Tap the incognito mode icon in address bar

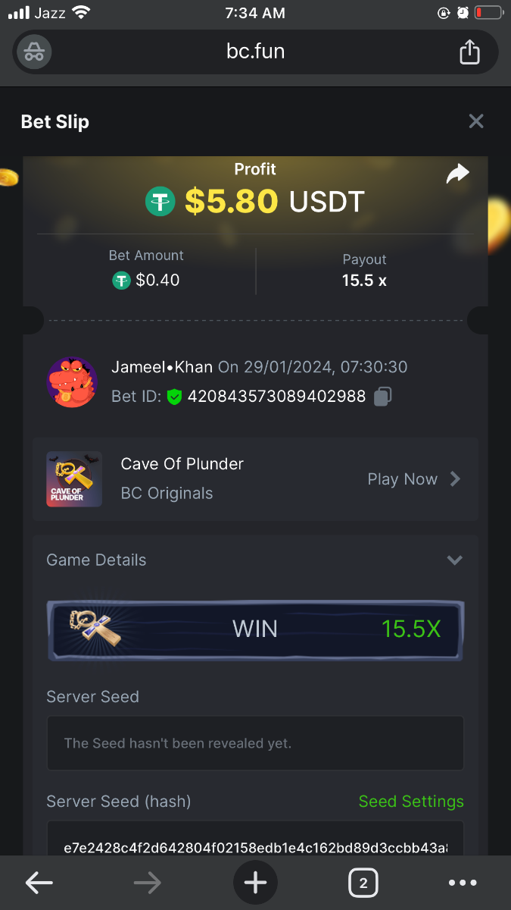(x=34, y=52)
